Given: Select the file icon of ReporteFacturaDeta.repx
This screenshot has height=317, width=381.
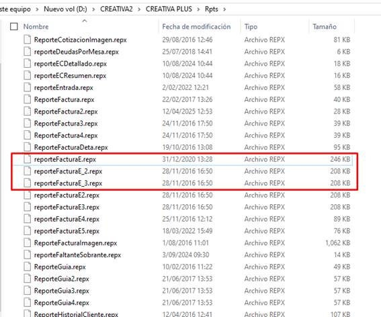Looking at the screenshot, I should 27,147.
